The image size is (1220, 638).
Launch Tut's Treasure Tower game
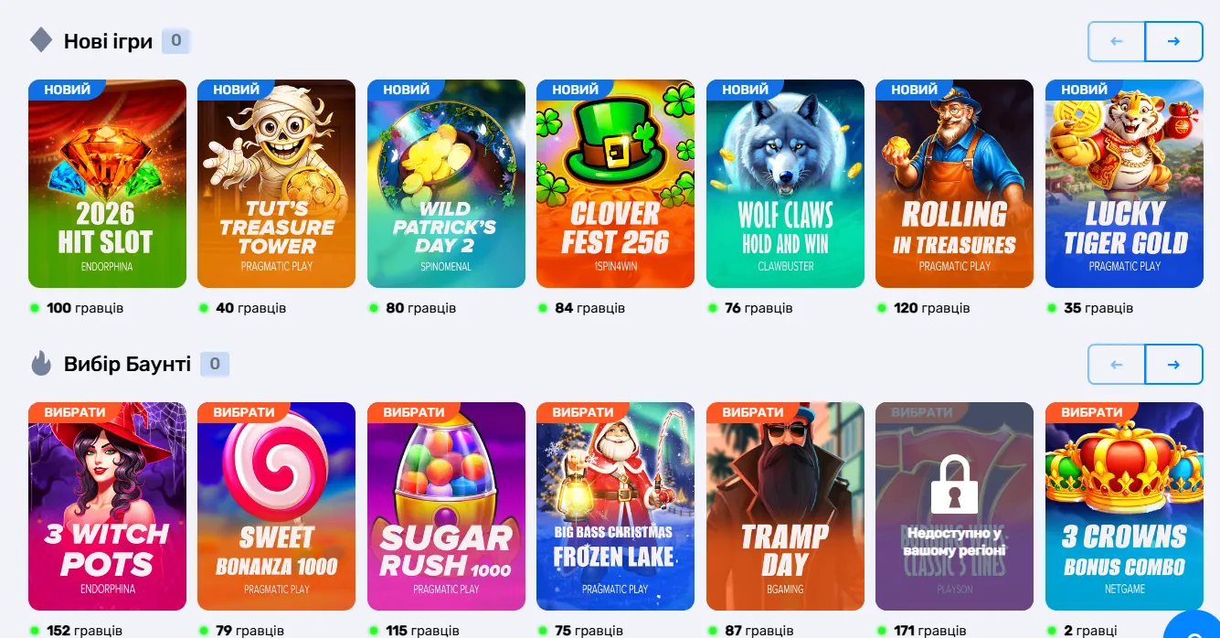(276, 184)
